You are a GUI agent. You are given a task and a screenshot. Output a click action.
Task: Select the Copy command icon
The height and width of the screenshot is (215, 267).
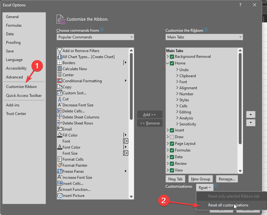(x=59, y=87)
